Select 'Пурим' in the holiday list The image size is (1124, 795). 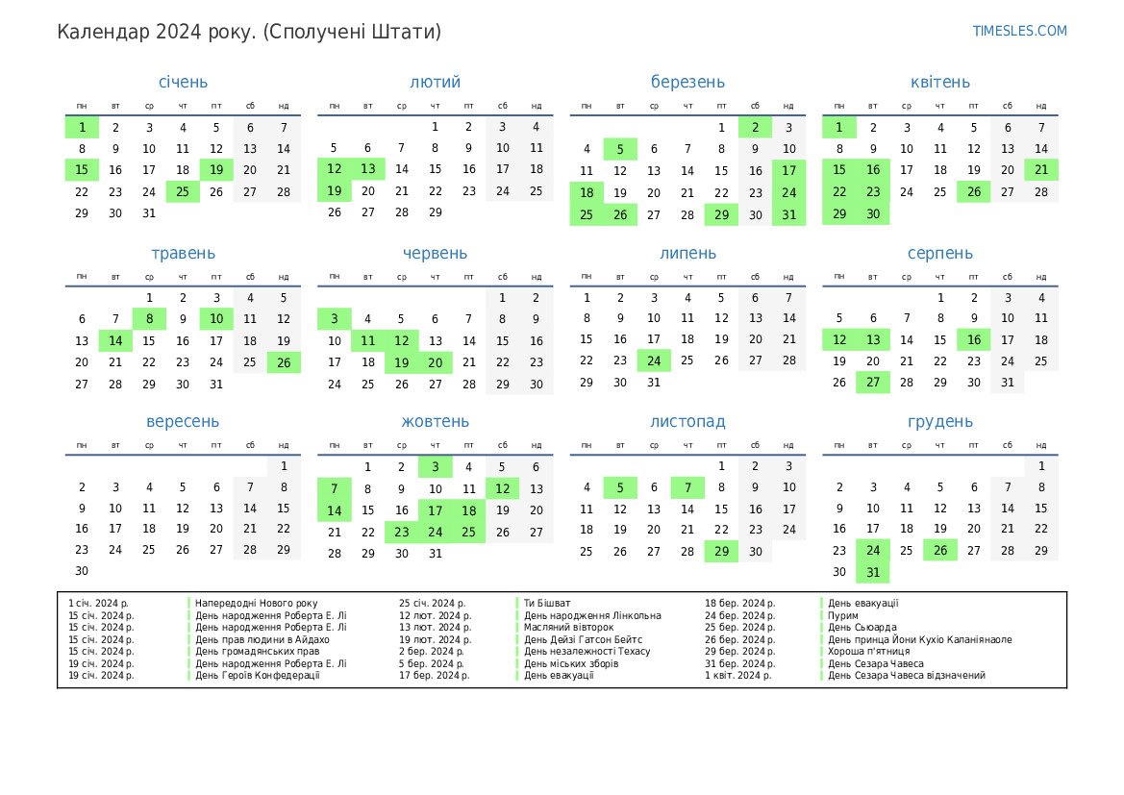[x=843, y=615]
